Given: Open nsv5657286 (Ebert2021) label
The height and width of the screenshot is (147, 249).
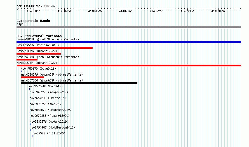Looking at the screenshot, I should click(x=48, y=98).
